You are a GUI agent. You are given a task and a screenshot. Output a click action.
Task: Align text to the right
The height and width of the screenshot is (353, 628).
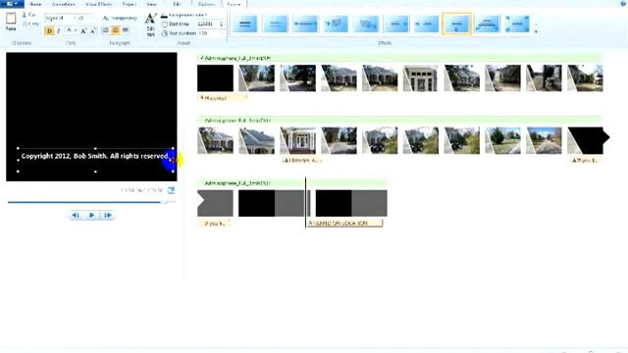pyautogui.click(x=126, y=30)
